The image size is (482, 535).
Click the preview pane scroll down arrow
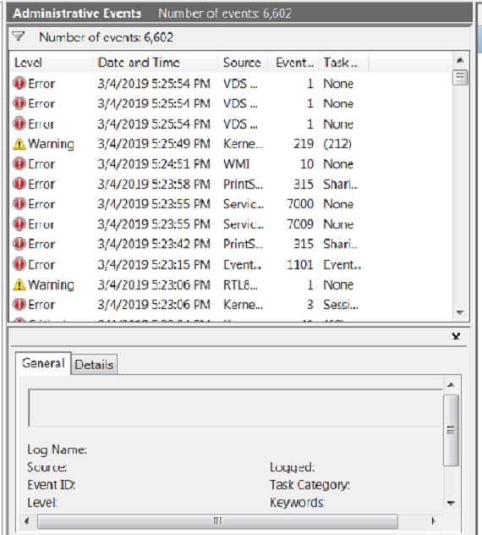(451, 503)
